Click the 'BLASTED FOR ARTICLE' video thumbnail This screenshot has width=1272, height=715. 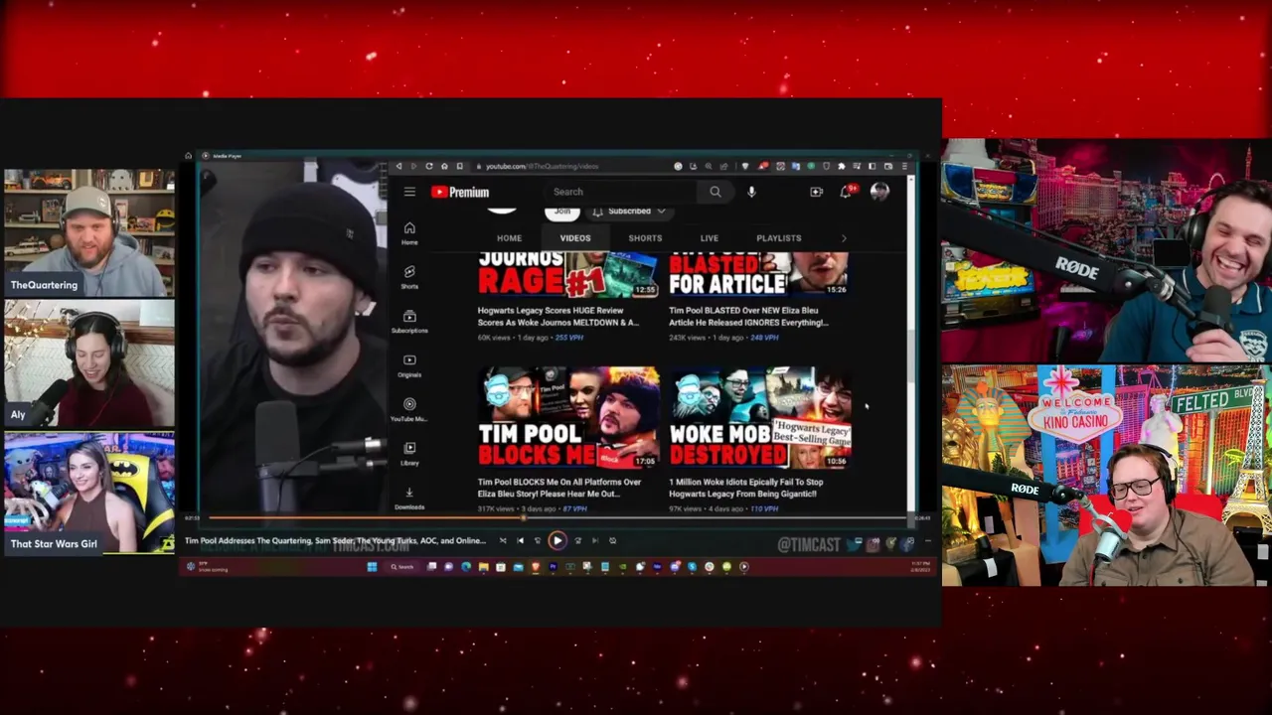coord(759,274)
